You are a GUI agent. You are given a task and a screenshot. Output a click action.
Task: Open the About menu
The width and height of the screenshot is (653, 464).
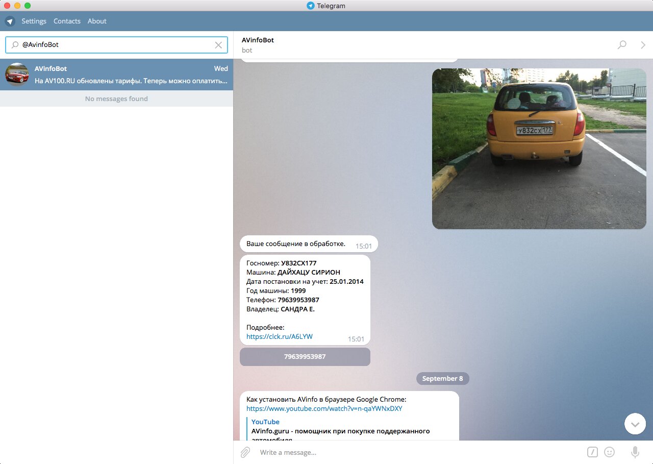coord(97,21)
